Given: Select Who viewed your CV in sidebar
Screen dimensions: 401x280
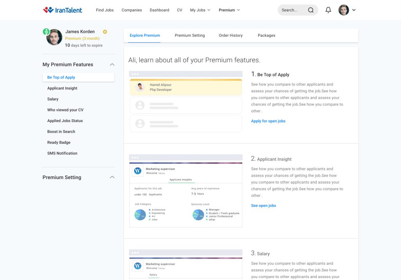Looking at the screenshot, I should (65, 110).
